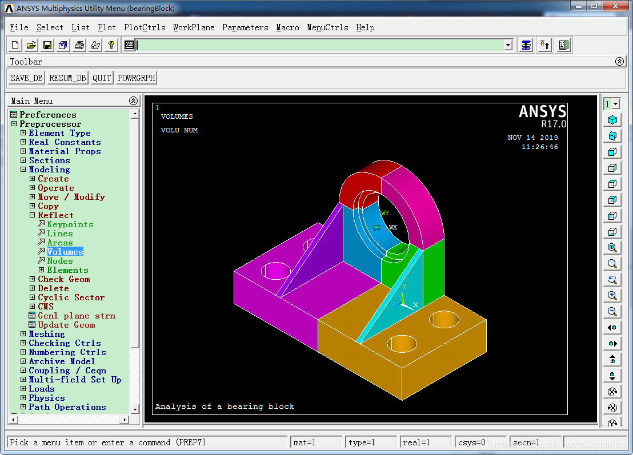Viewport: 633px width, 455px height.
Task: Switch to Isometric view (solid cube icon)
Action: pyautogui.click(x=612, y=120)
